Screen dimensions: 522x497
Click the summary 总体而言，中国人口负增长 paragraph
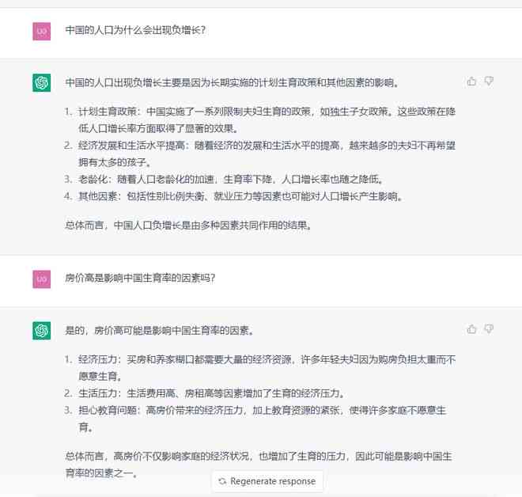189,226
